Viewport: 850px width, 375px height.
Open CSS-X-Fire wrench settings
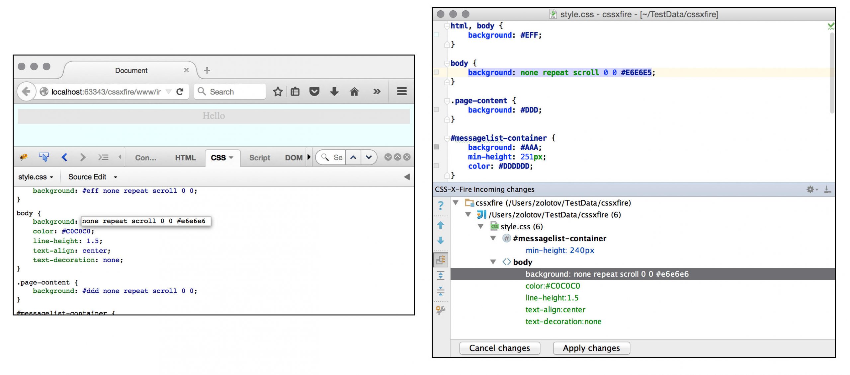(441, 310)
